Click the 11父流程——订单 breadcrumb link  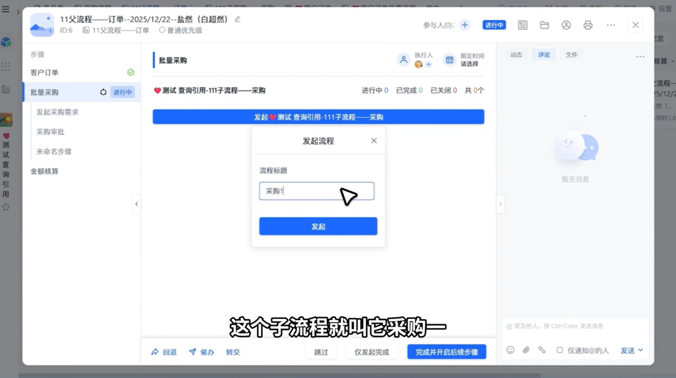(x=121, y=30)
